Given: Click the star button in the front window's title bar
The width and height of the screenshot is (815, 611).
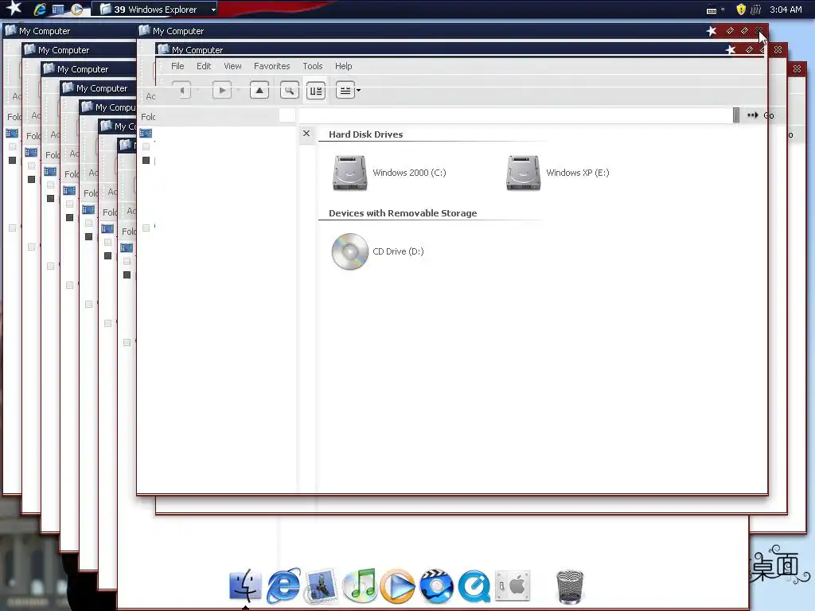Looking at the screenshot, I should pos(712,31).
